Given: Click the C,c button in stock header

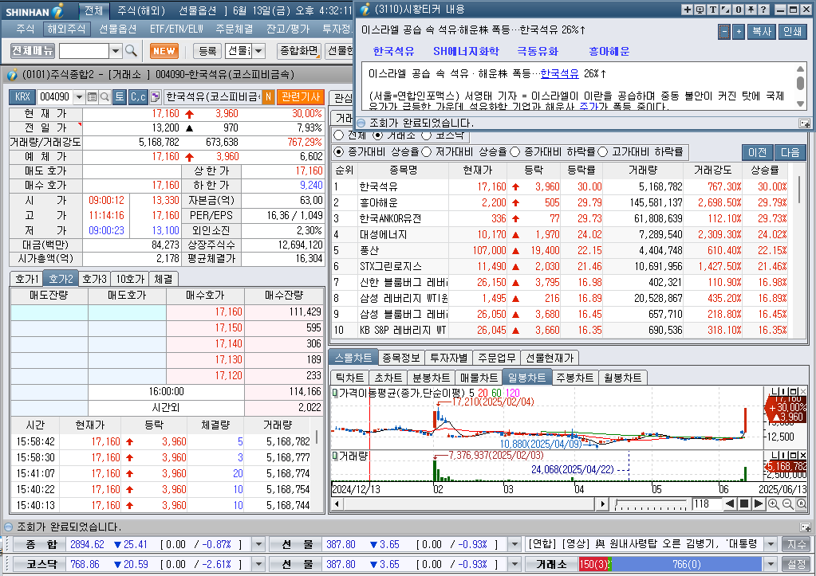Looking at the screenshot, I should (x=138, y=96).
